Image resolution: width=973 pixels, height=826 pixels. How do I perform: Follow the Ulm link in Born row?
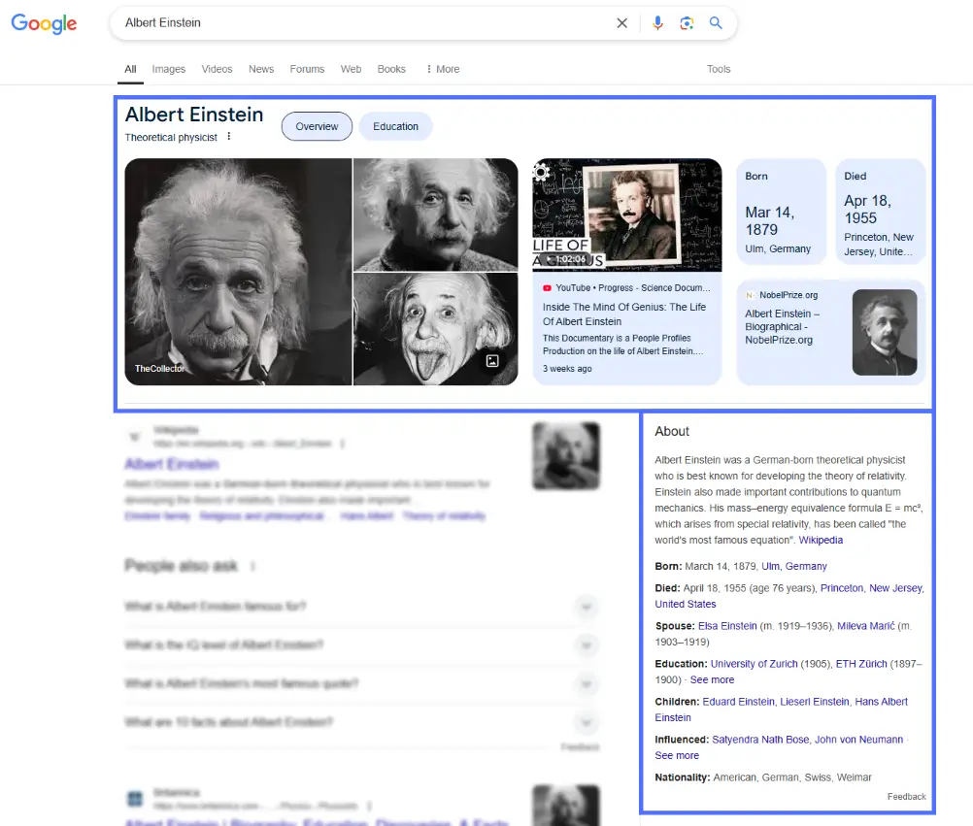[771, 566]
